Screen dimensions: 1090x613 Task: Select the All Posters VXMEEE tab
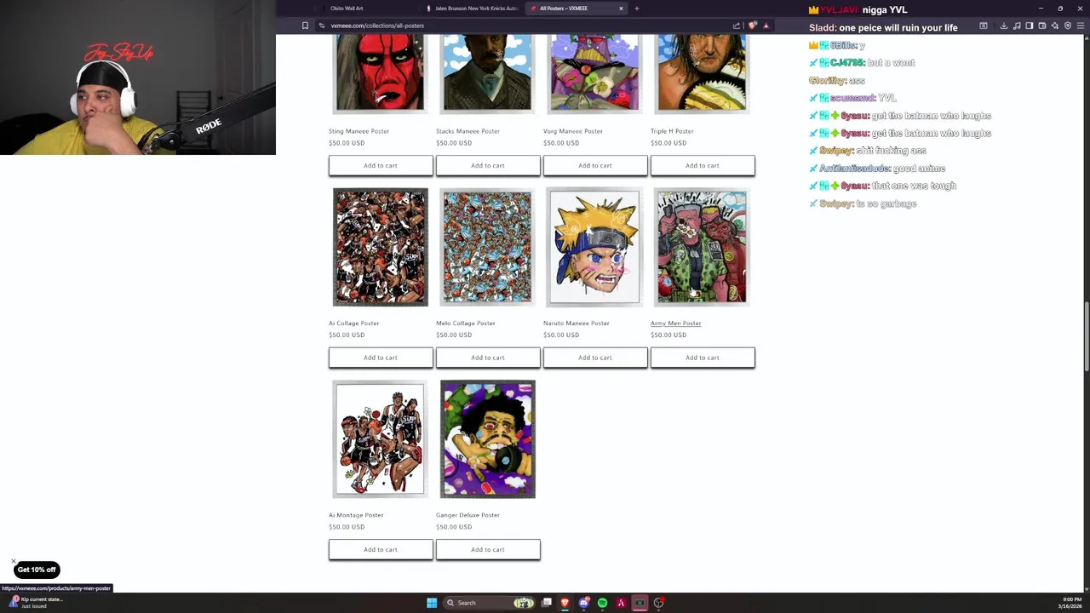pos(563,9)
